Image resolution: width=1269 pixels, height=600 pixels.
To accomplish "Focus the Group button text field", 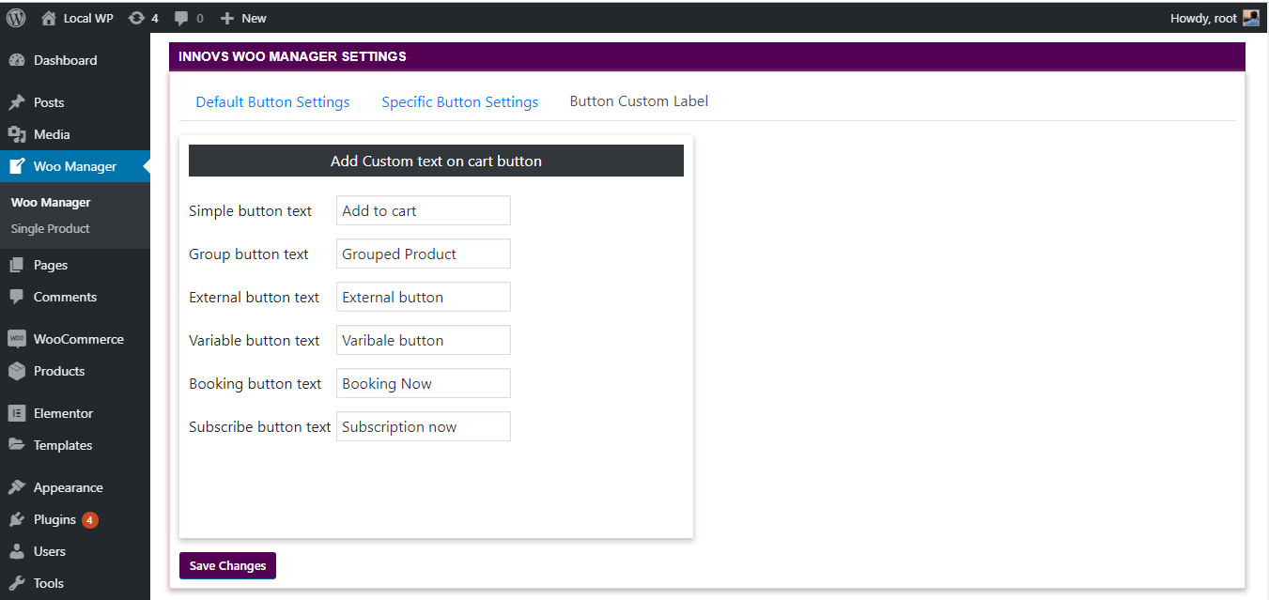I will [424, 254].
